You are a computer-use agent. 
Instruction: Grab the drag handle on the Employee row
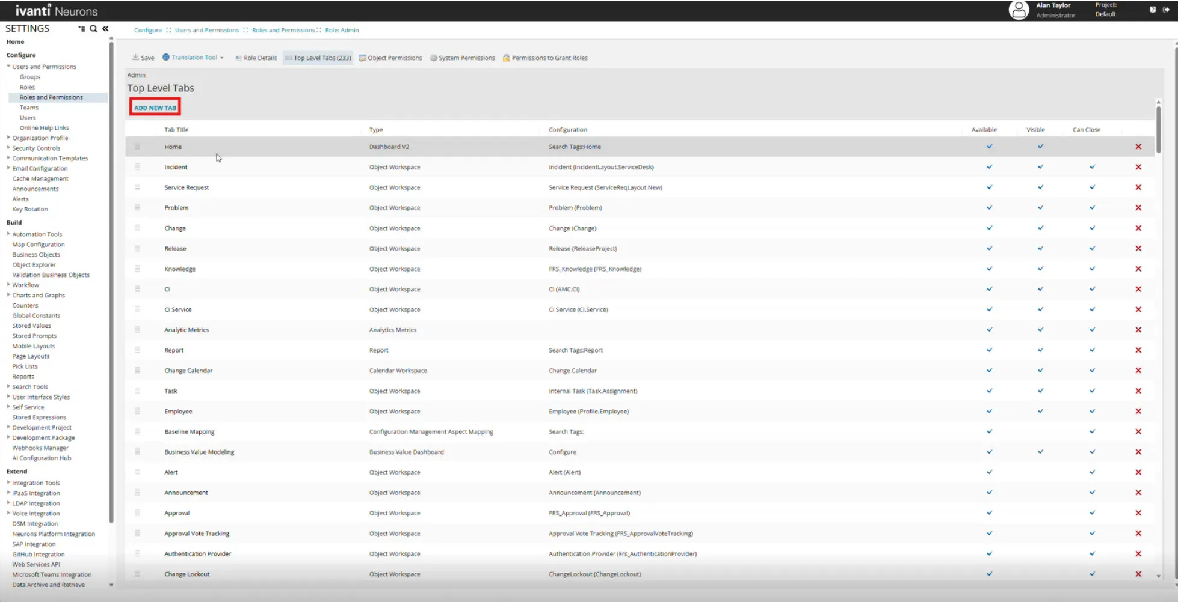(x=137, y=411)
